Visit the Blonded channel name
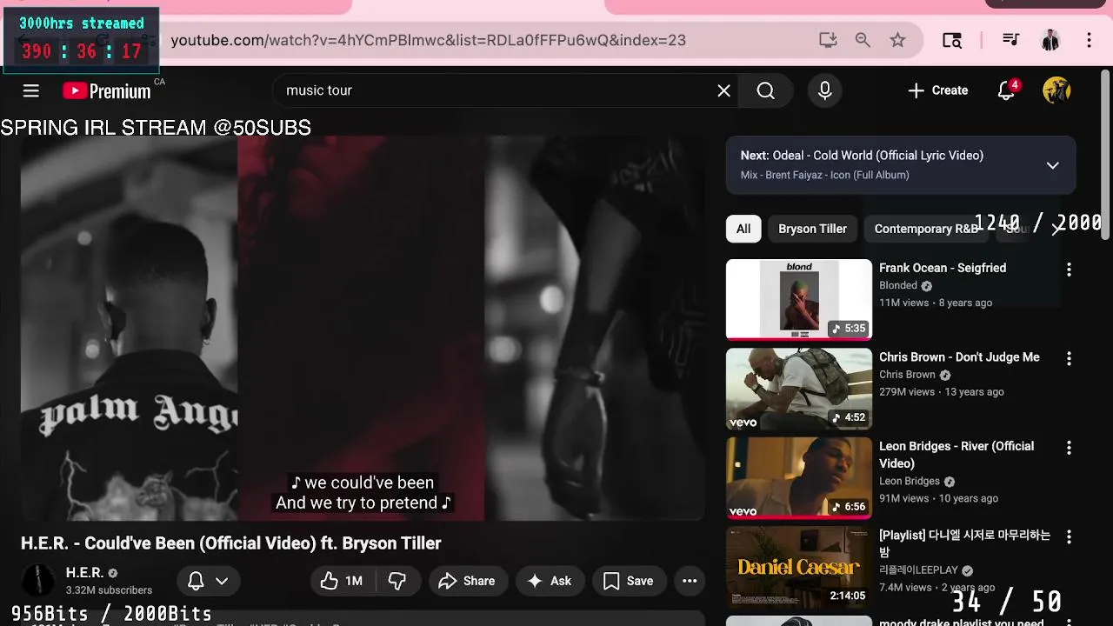Image resolution: width=1113 pixels, height=626 pixels. tap(898, 285)
